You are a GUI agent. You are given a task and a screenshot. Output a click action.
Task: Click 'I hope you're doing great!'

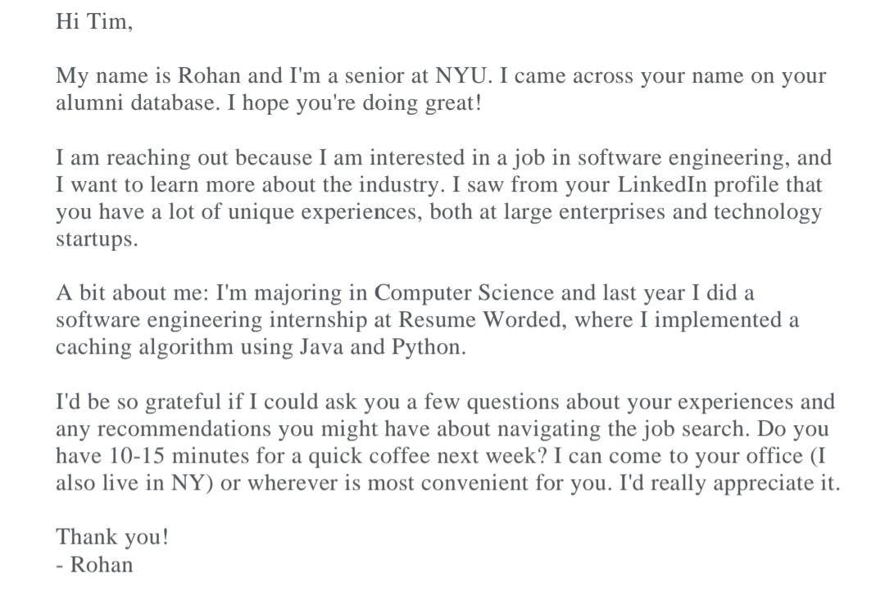point(355,103)
